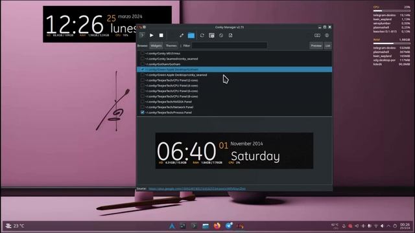The image size is (415, 233).
Task: Click the power icon in the system tray
Action: [395, 226]
